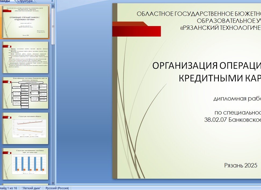Click the thumbnail pane scroll up arrow
261x190 pixels.
coord(53,6)
